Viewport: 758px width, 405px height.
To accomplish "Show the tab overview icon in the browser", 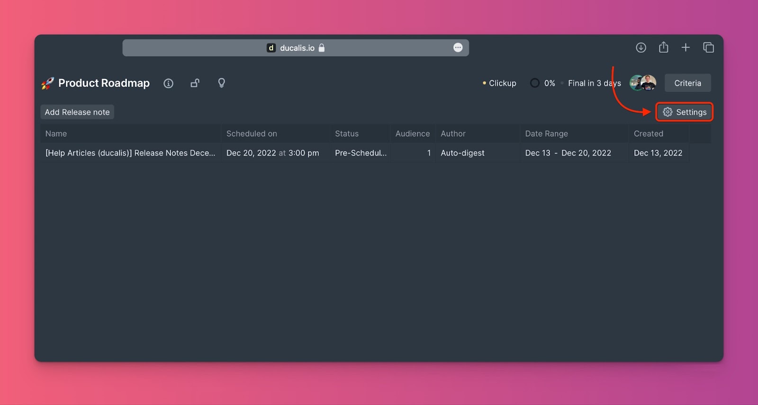I will (708, 47).
